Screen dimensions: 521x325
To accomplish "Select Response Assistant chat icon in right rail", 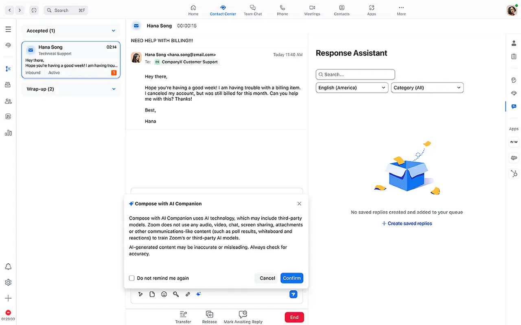I will point(514,106).
